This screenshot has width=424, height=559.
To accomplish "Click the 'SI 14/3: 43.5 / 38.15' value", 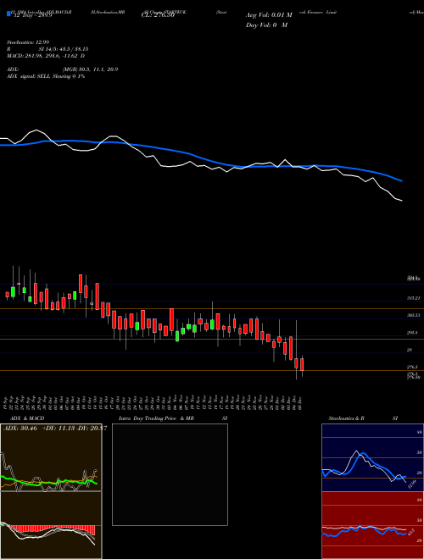I will tap(63, 49).
